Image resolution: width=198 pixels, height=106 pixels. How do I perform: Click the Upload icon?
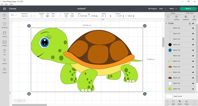[x=4, y=70]
